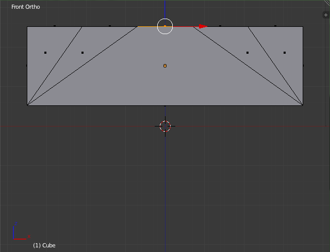Select the vertex on right edge midpoint
This screenshot has height=252, width=330.
(303, 66)
